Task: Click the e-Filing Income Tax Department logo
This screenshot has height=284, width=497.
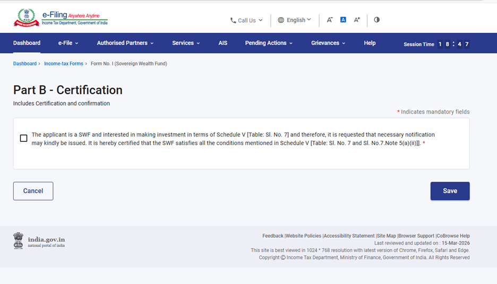Action: [61, 18]
